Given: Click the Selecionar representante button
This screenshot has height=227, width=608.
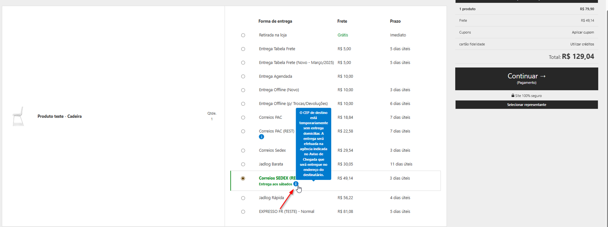Looking at the screenshot, I should pyautogui.click(x=526, y=105).
